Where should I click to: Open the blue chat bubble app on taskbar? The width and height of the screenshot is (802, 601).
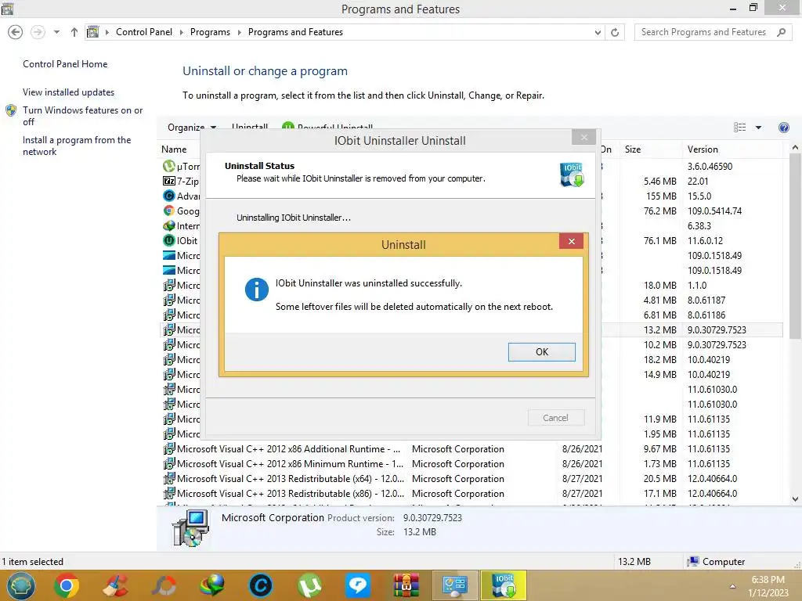[x=357, y=585]
